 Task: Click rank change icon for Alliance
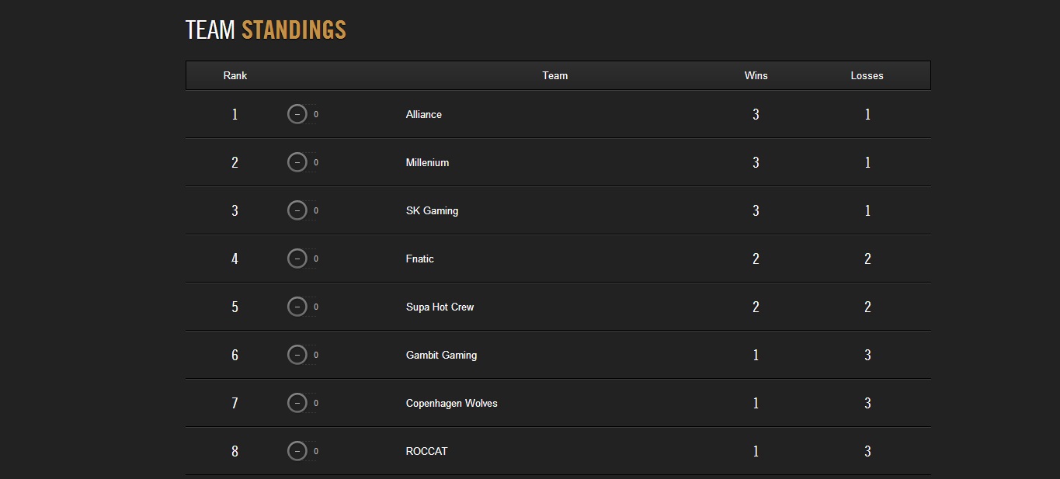pyautogui.click(x=297, y=114)
